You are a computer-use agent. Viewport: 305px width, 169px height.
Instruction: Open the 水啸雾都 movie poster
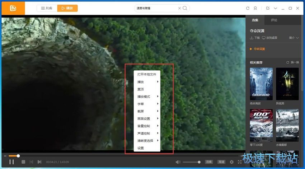point(287,125)
